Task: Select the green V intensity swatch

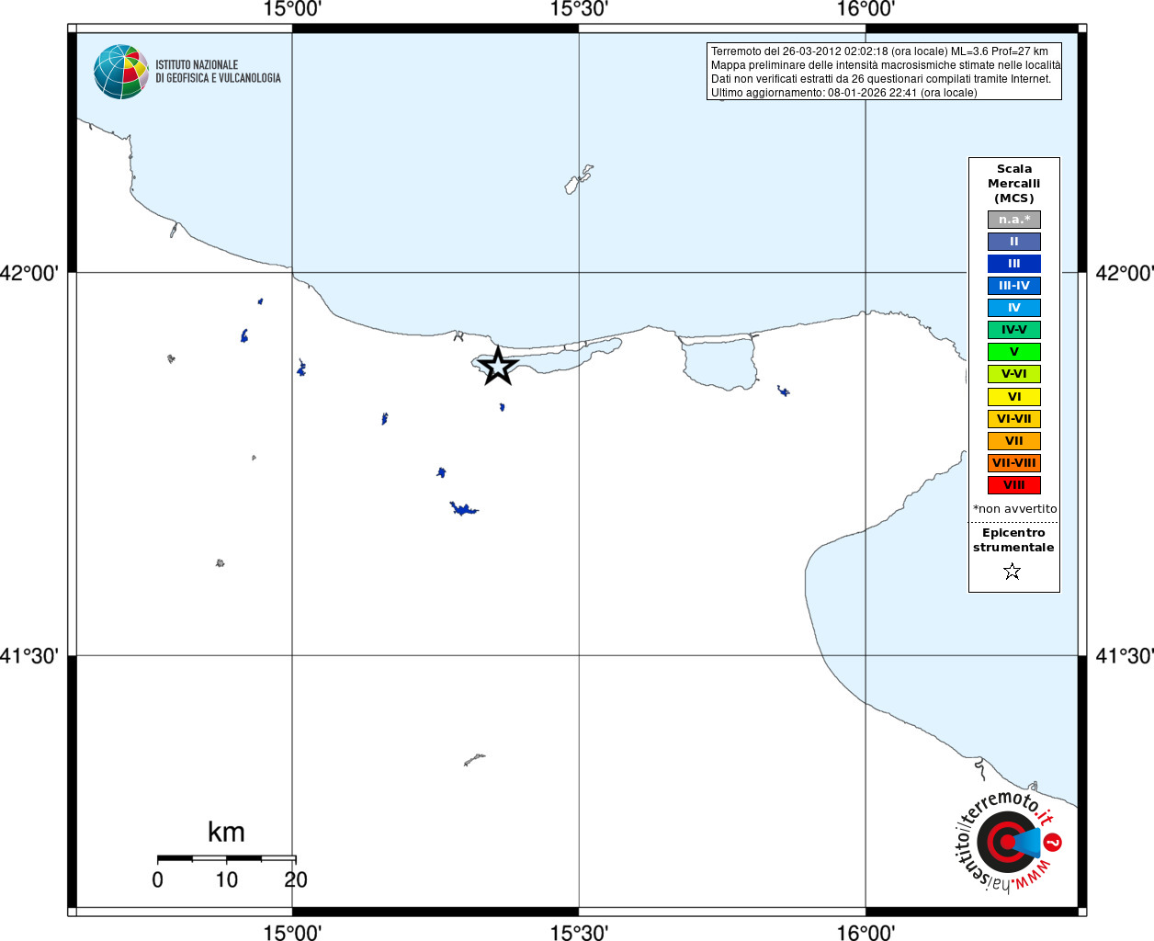Action: point(1014,352)
